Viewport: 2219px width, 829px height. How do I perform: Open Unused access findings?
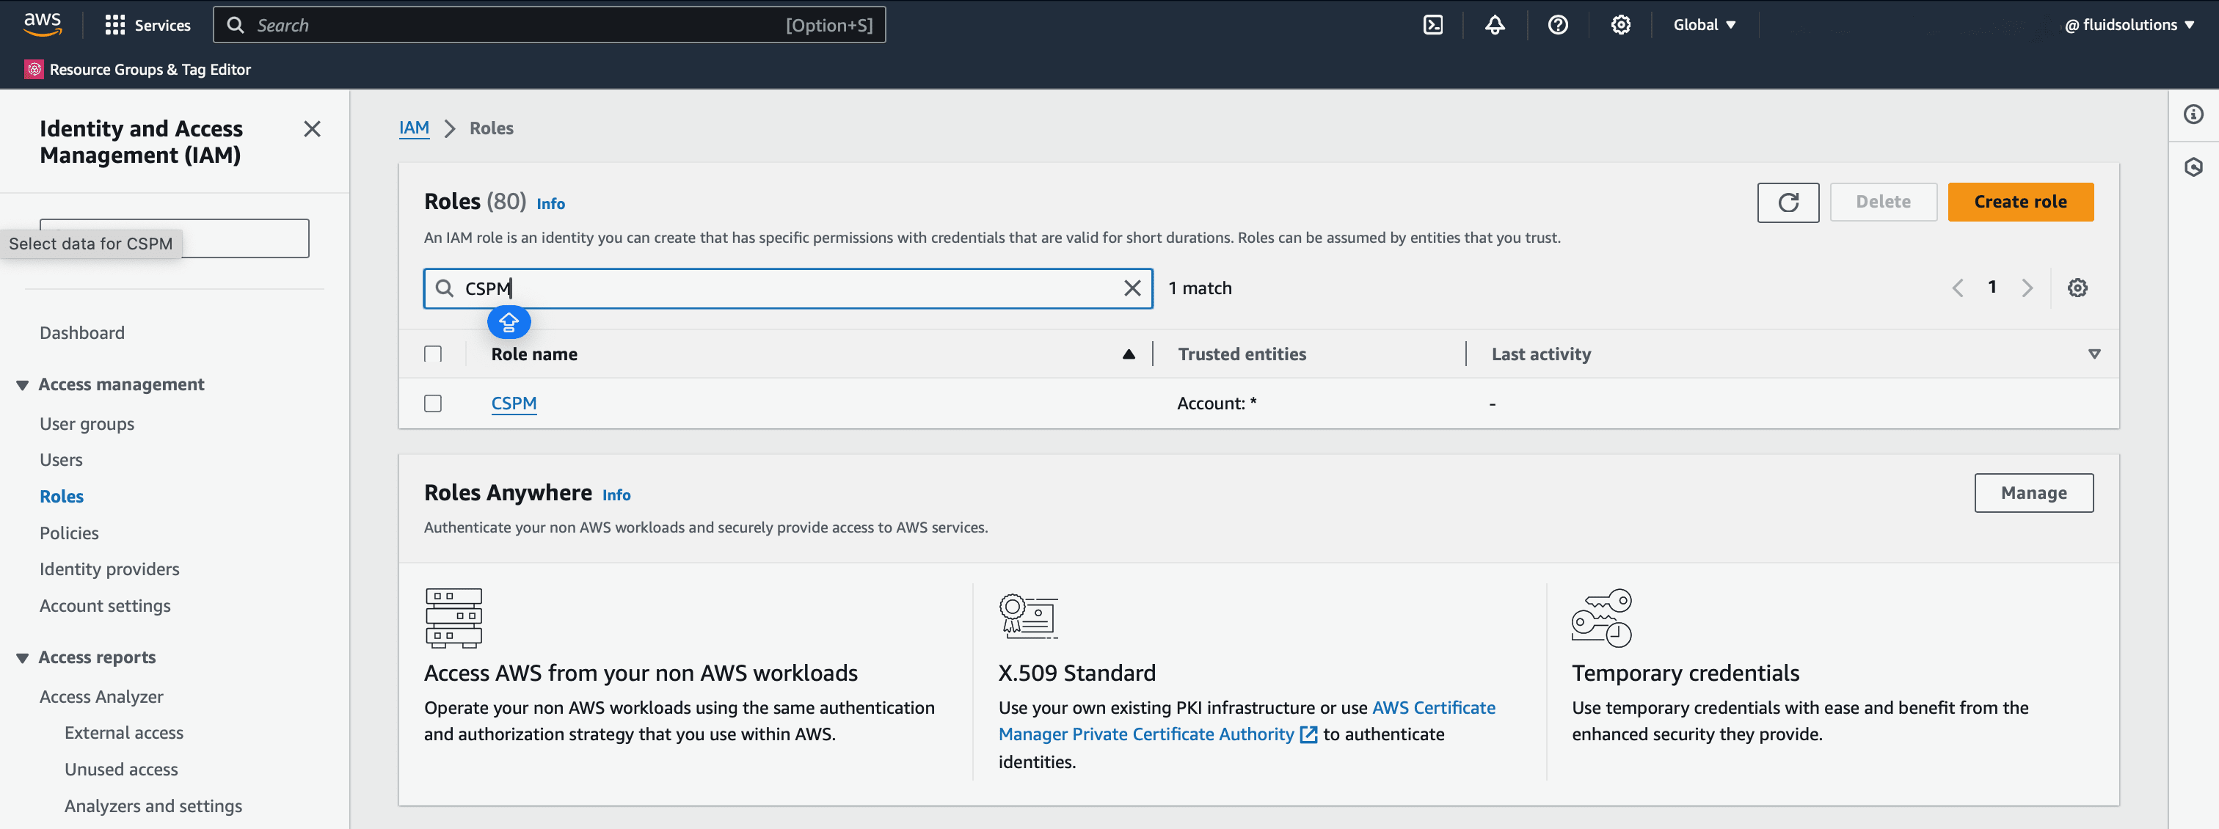click(x=122, y=770)
